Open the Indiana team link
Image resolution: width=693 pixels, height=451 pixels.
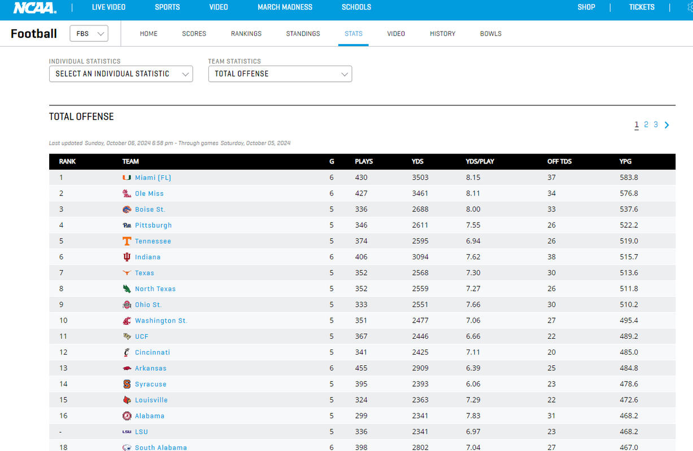pyautogui.click(x=147, y=257)
